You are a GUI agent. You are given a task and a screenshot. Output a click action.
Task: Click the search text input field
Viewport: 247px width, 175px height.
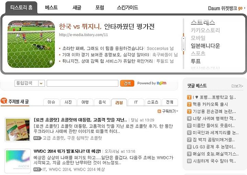pyautogui.click(x=82, y=83)
